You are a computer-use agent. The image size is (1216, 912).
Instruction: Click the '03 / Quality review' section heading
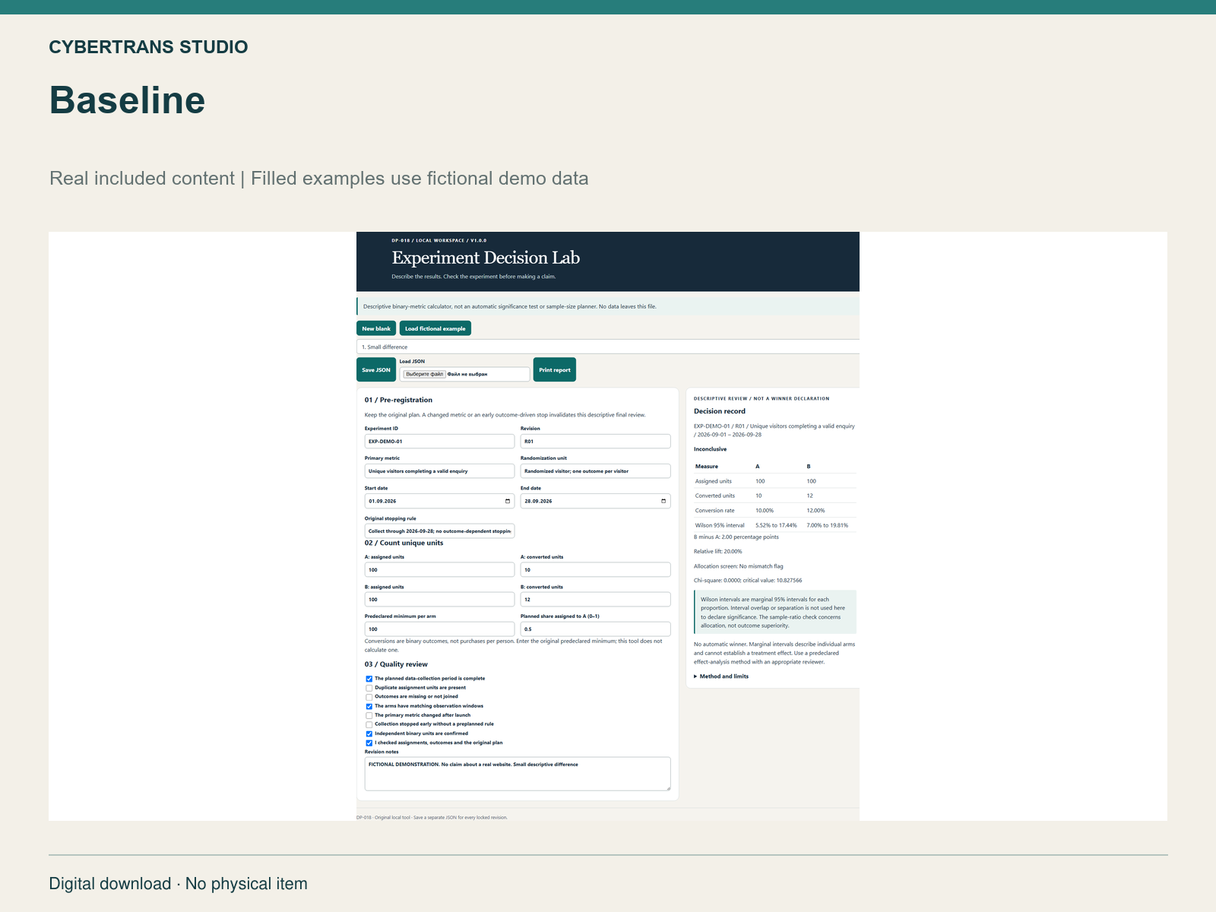(396, 664)
